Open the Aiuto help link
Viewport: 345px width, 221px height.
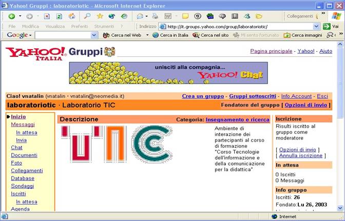coord(325,51)
